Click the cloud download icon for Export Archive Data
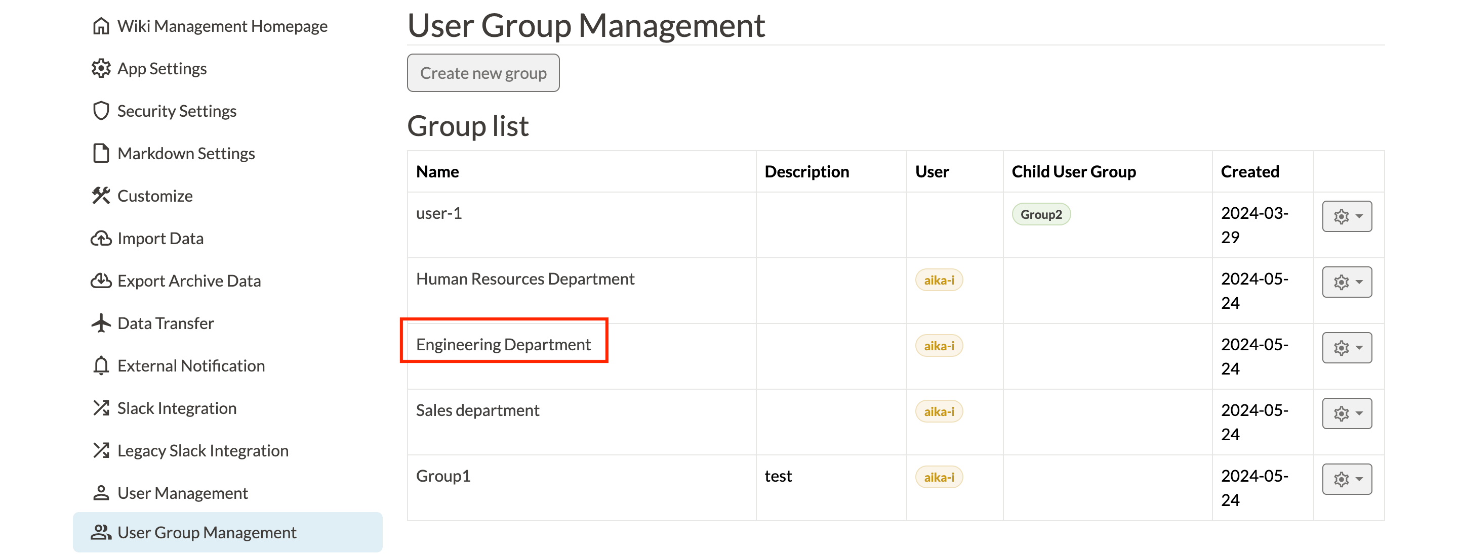 click(x=101, y=281)
